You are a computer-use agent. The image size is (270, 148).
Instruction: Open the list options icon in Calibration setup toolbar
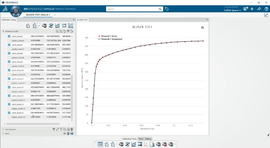click(64, 26)
